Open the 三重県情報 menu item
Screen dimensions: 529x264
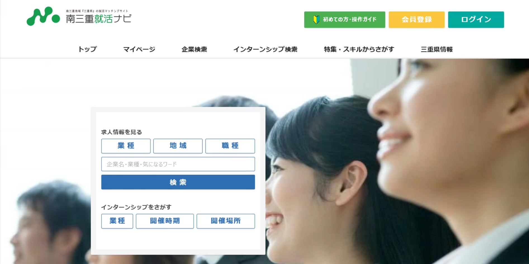tap(437, 49)
